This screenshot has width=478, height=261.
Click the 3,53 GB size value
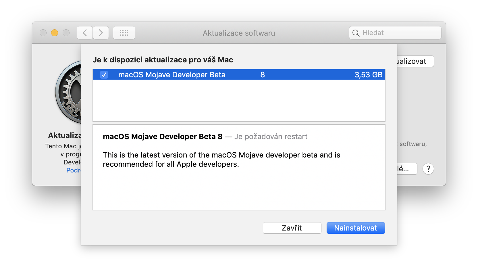(368, 75)
